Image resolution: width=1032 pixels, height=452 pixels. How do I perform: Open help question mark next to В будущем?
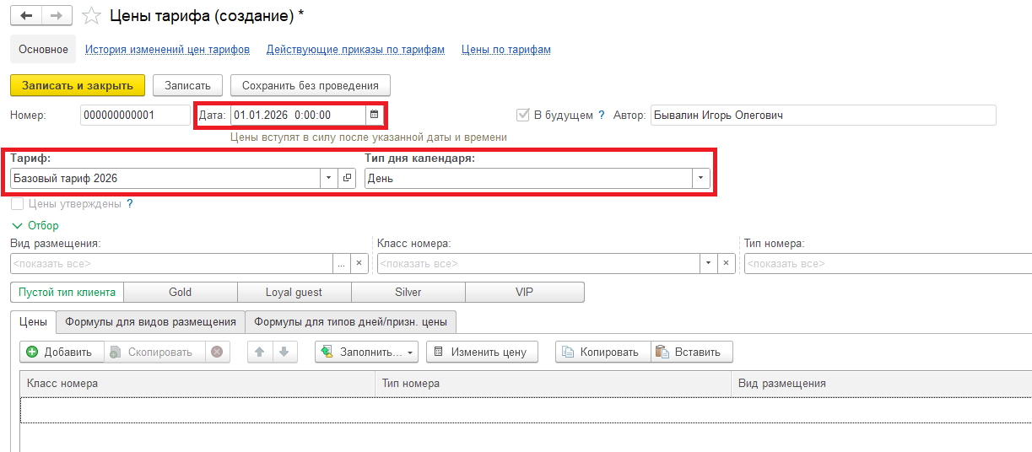tap(602, 116)
